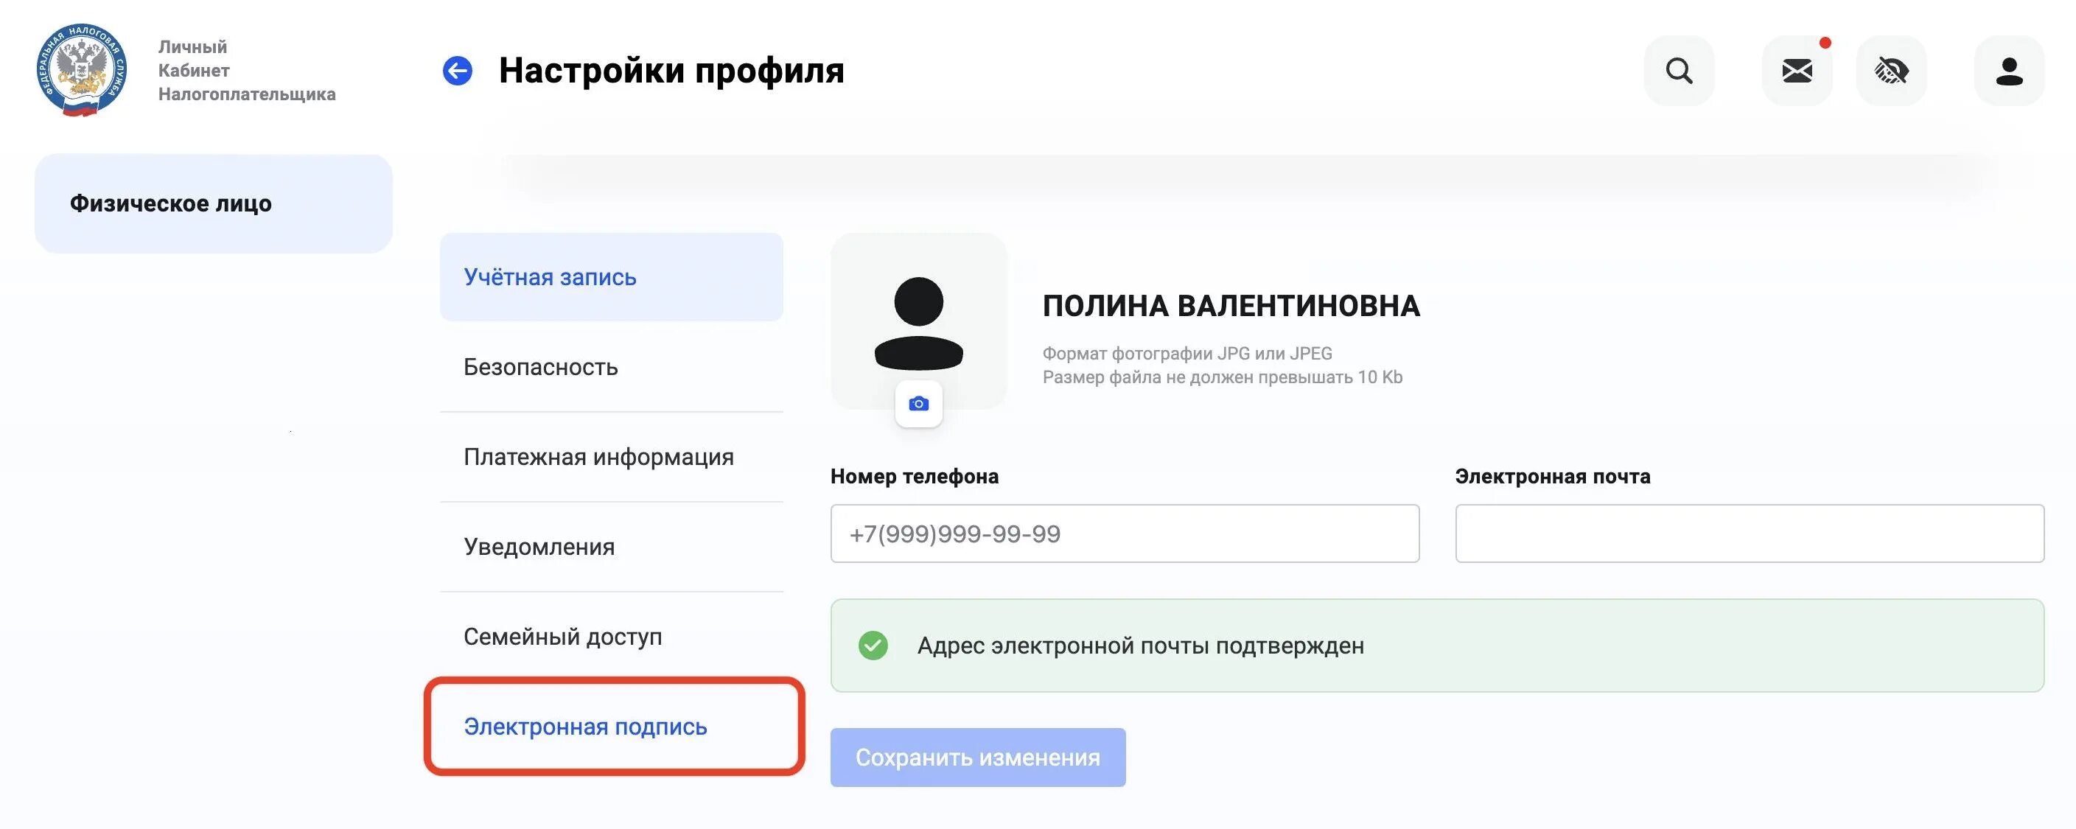Open search via magnifier icon

(x=1679, y=71)
